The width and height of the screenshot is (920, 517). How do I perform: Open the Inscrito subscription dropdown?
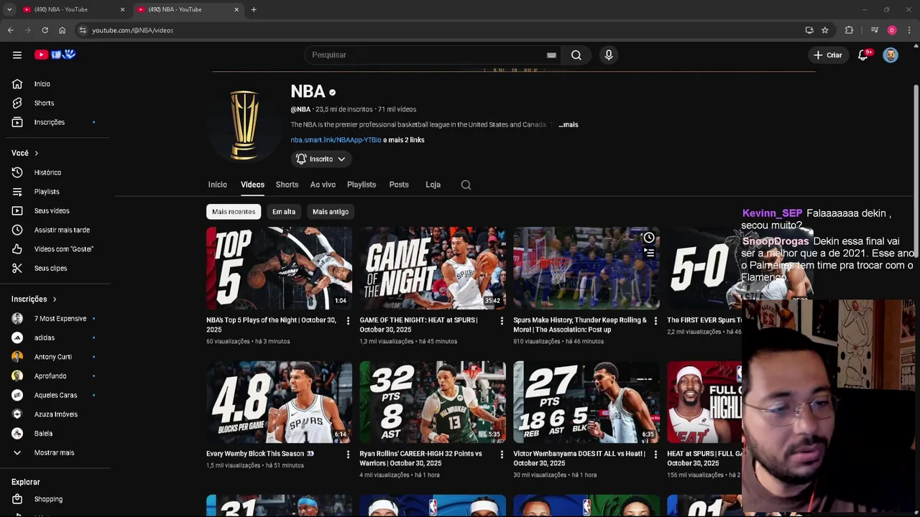point(321,159)
